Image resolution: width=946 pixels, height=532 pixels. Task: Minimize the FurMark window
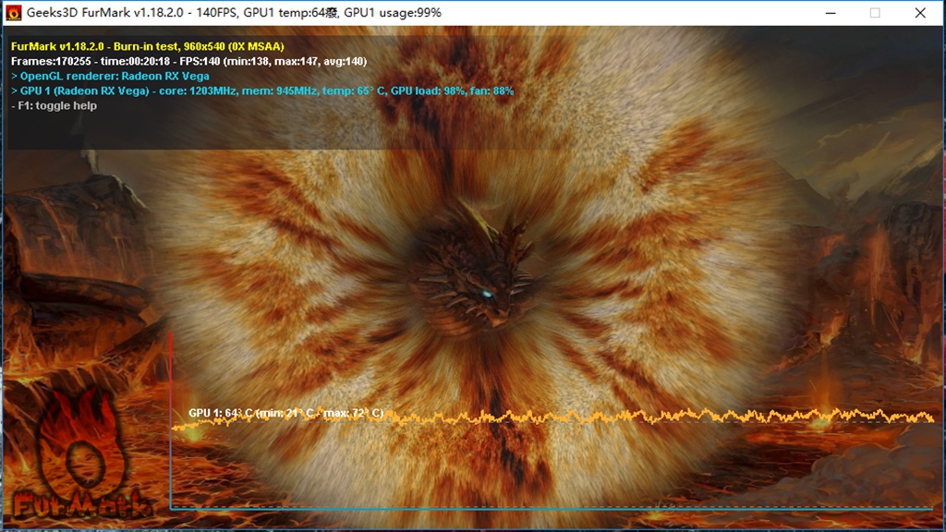coord(829,13)
